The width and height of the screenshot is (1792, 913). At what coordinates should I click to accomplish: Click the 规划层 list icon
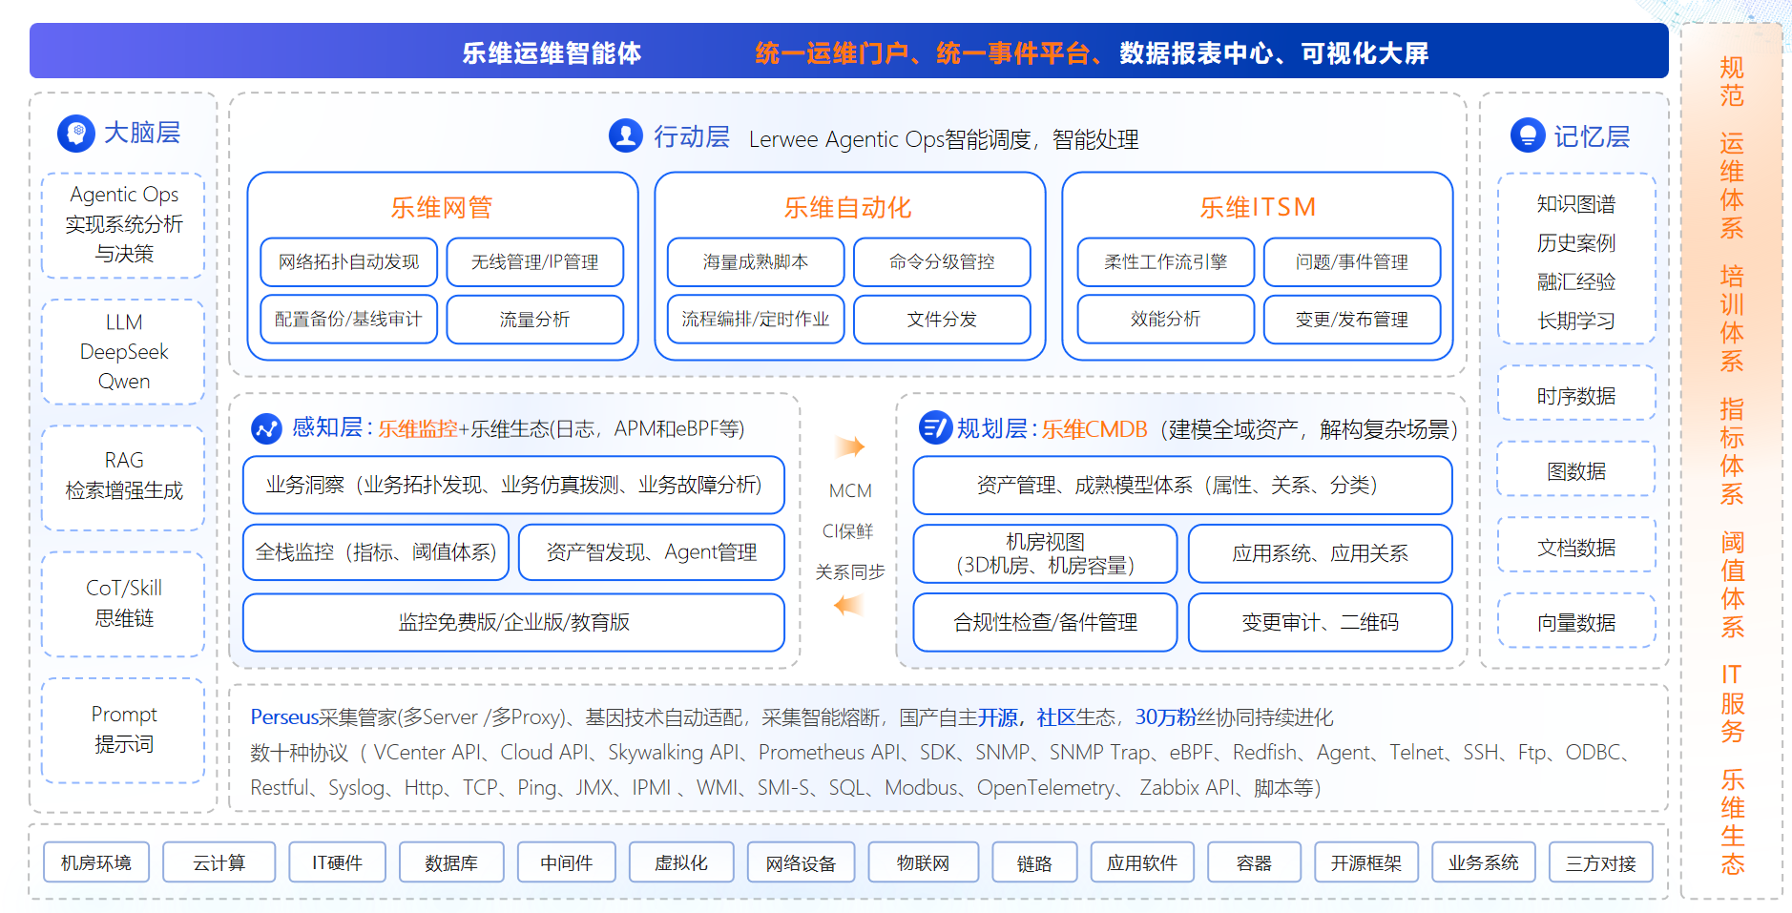click(935, 427)
